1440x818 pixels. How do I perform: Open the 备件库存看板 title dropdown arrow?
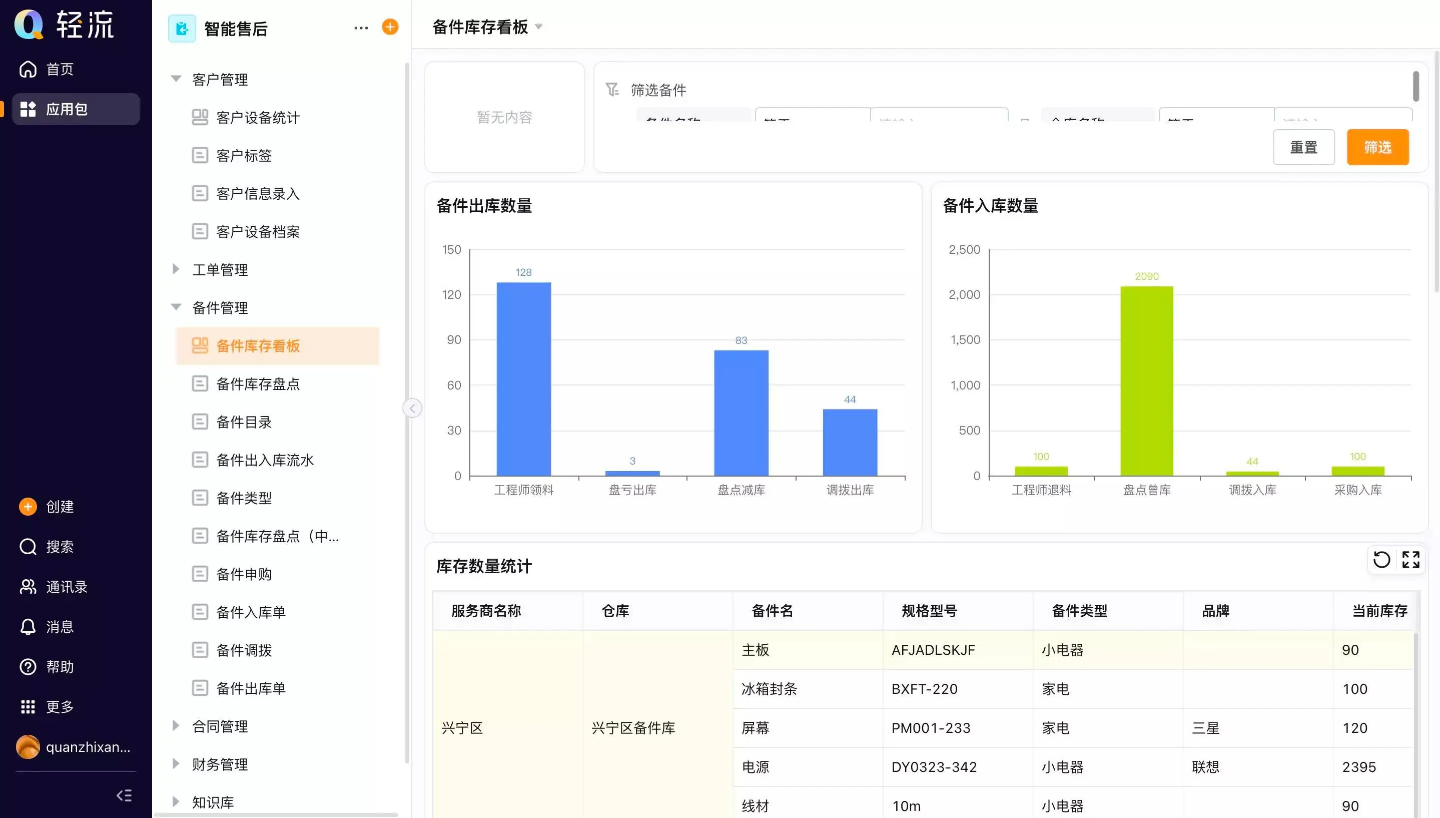[x=539, y=27]
